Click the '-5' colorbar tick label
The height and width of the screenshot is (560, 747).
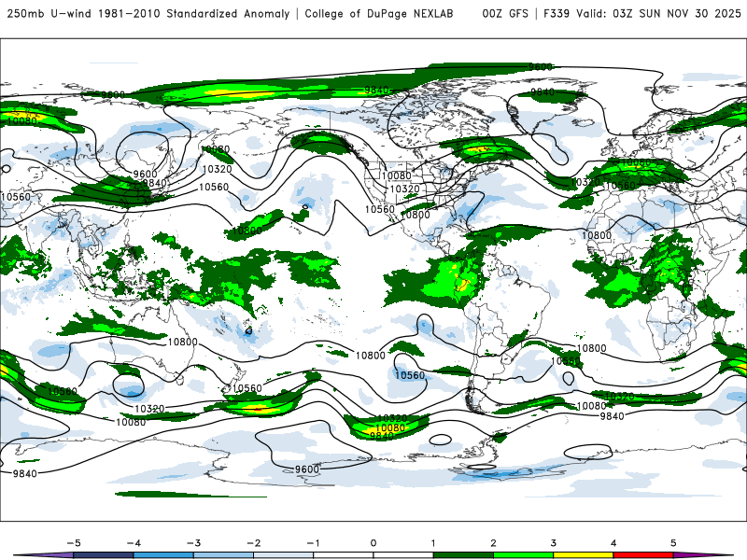74,543
